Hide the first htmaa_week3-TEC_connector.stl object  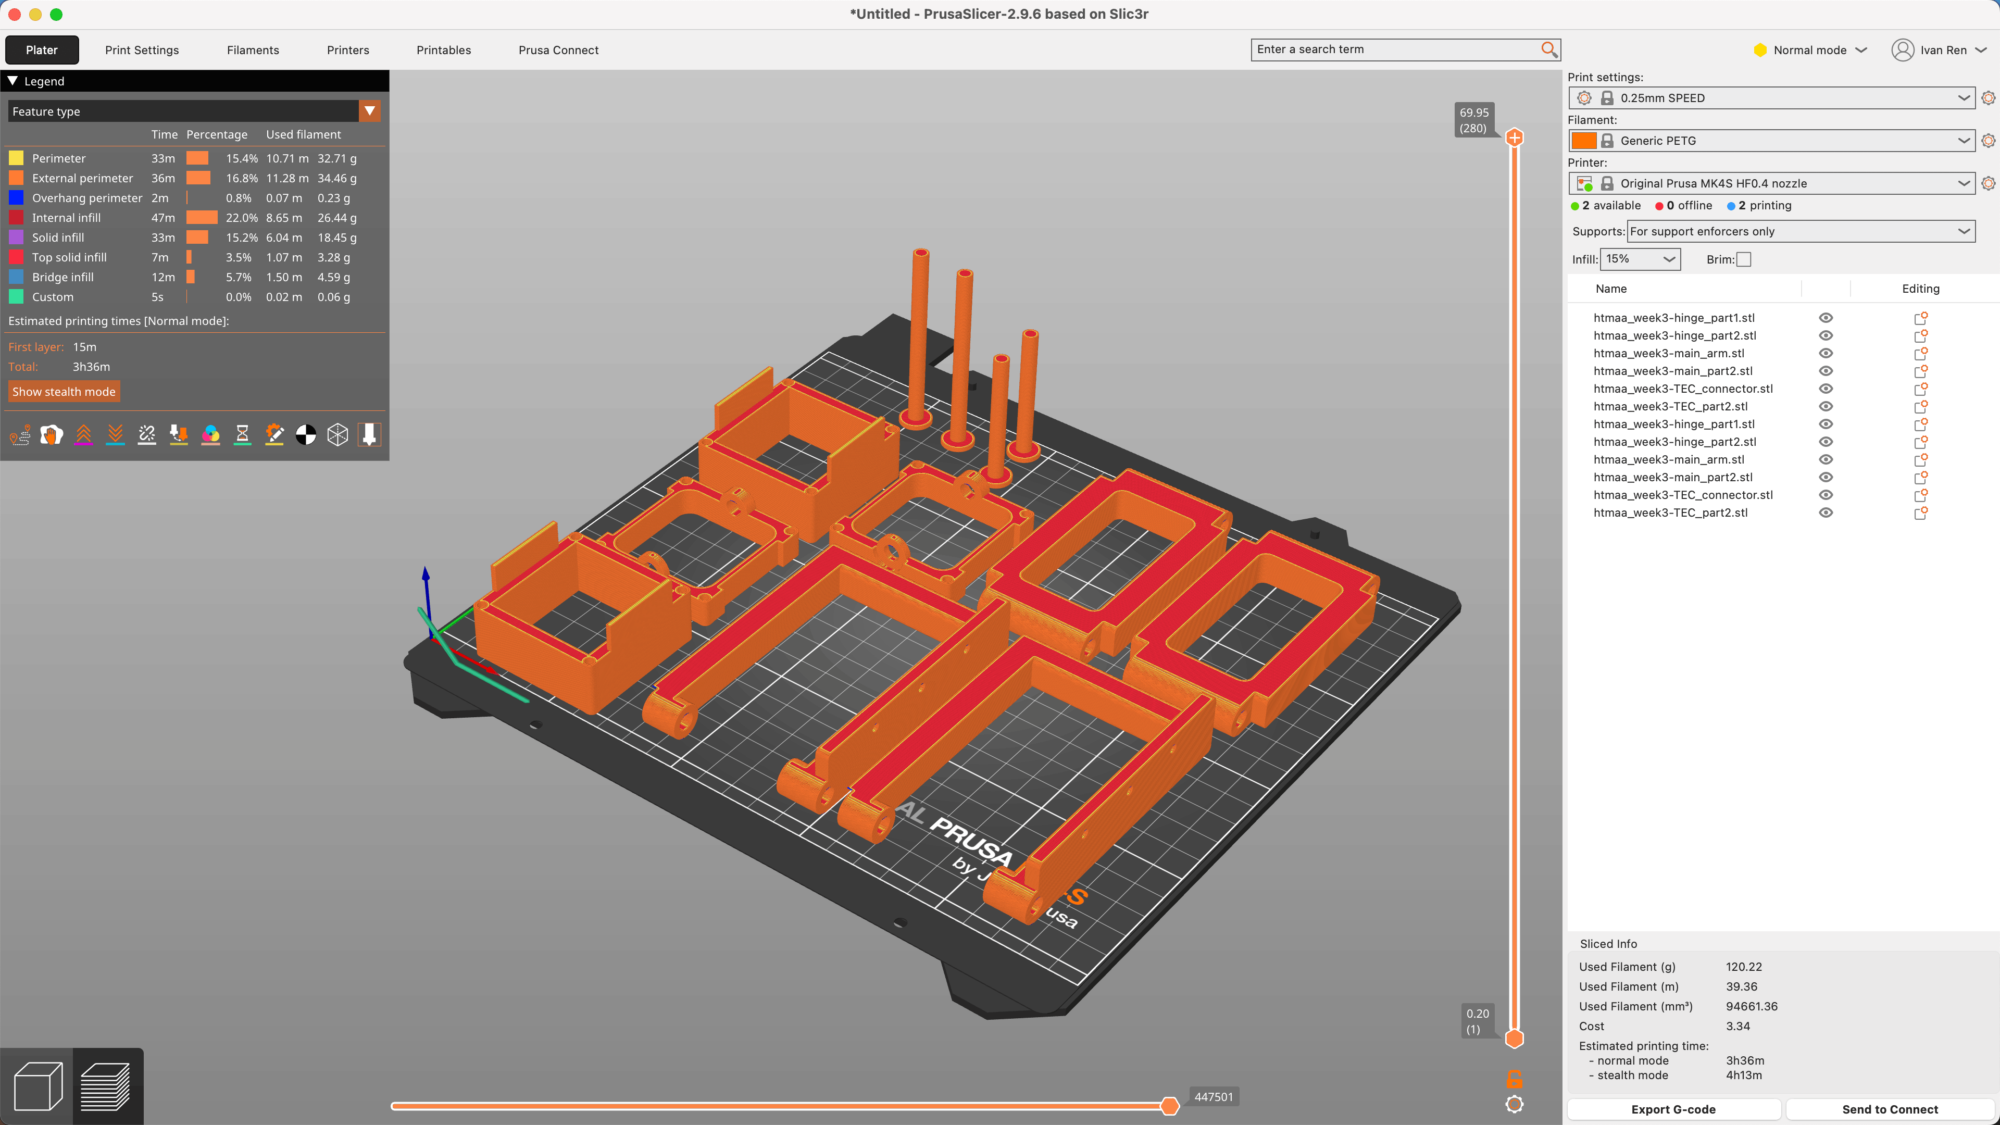pos(1826,389)
